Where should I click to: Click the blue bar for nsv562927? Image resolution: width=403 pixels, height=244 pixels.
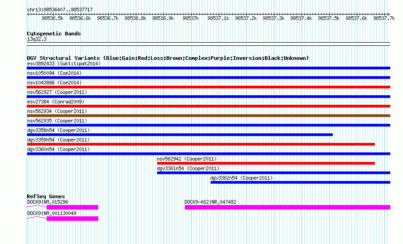(208, 97)
